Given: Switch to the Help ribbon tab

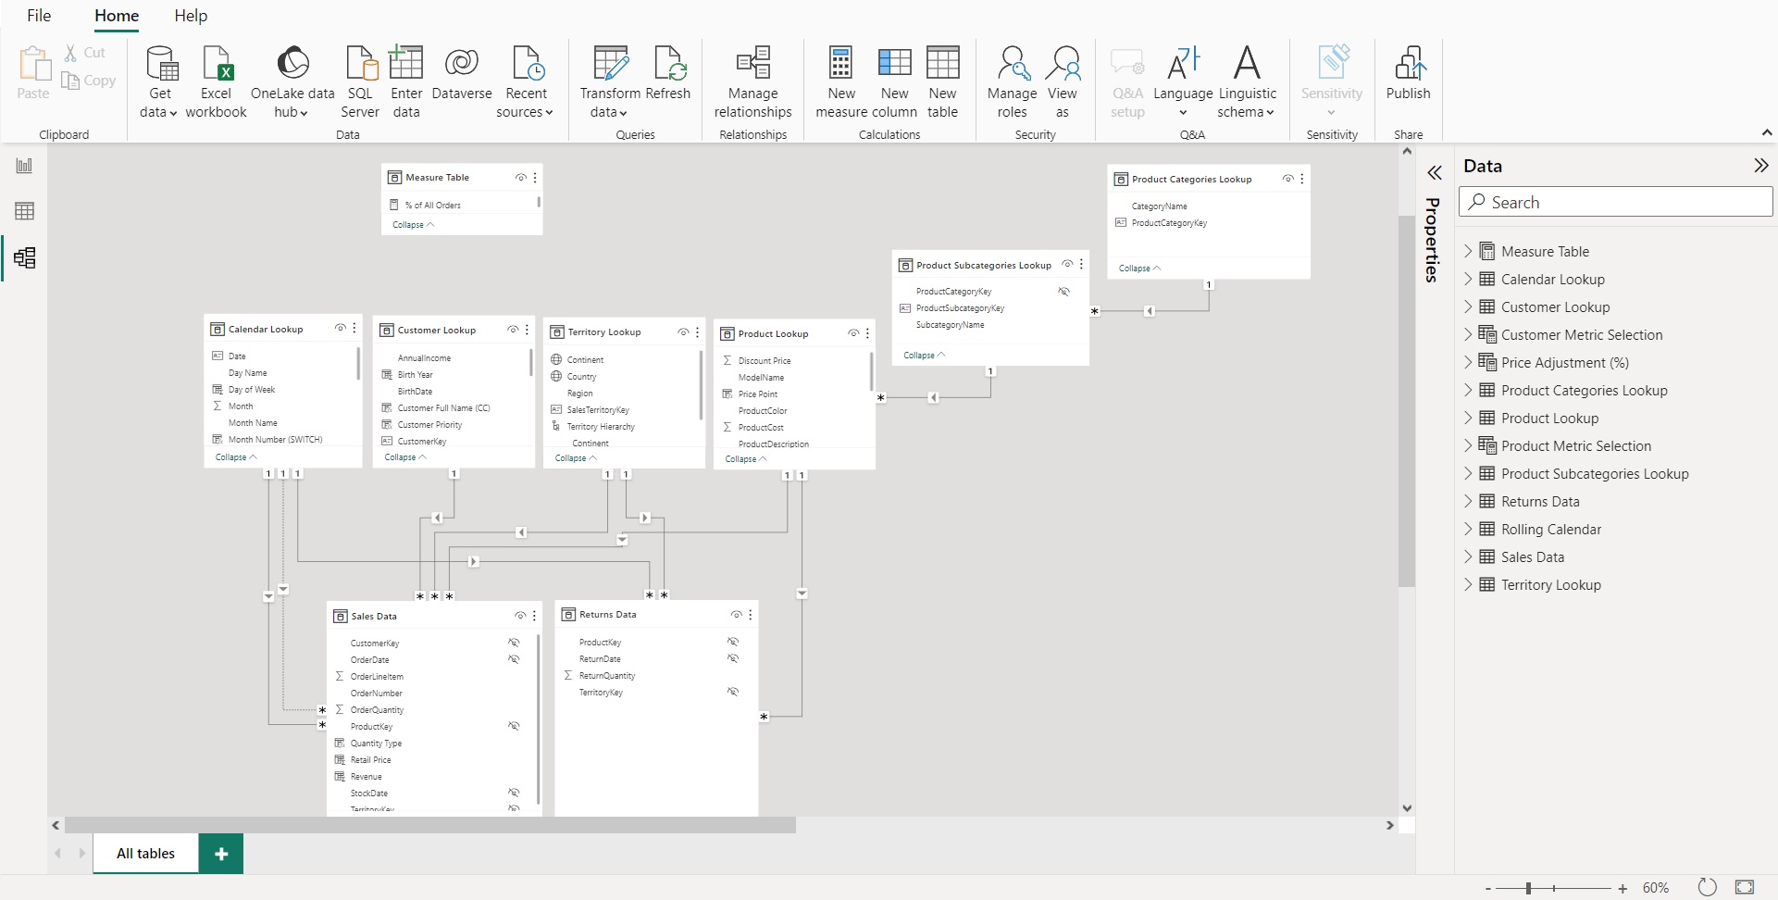Looking at the screenshot, I should point(191,16).
